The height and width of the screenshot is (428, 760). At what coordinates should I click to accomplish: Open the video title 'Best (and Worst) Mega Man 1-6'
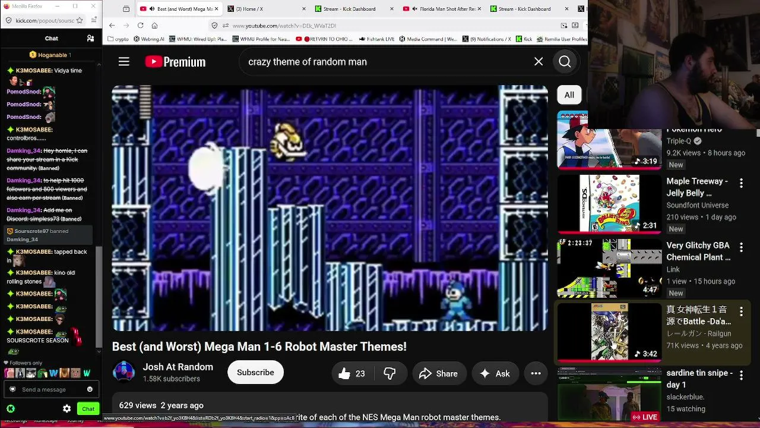pos(259,347)
